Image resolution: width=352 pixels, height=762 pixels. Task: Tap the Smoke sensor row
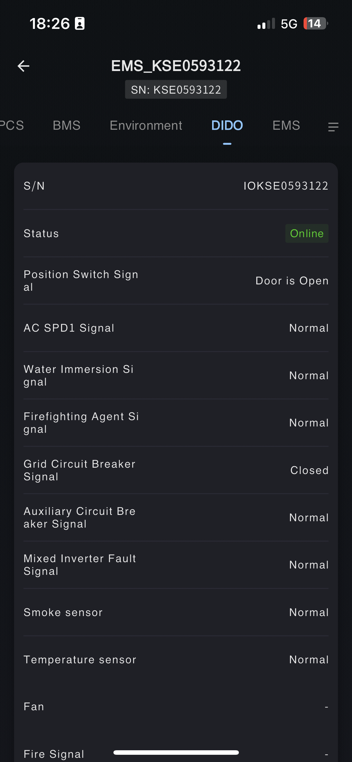pos(176,612)
